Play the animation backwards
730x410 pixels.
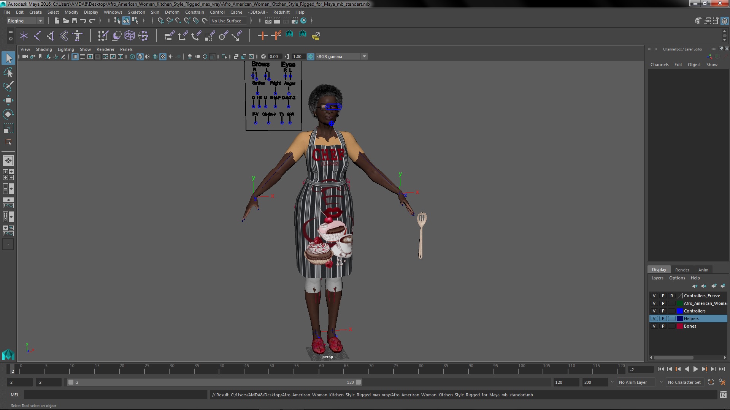tap(687, 369)
